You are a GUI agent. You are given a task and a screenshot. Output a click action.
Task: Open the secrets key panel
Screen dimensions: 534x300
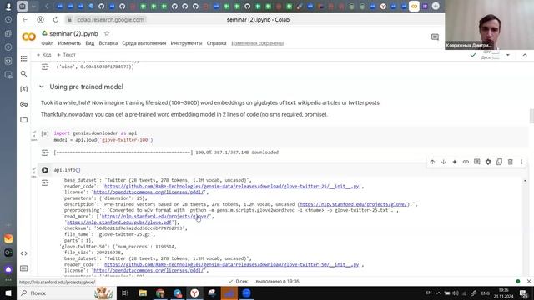23,104
